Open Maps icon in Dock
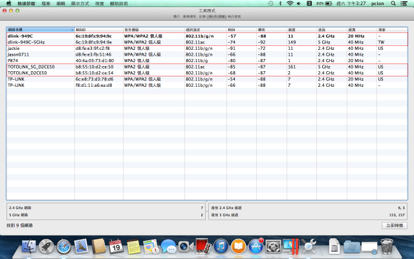Image resolution: width=414 pixels, height=259 pixels. click(x=151, y=247)
